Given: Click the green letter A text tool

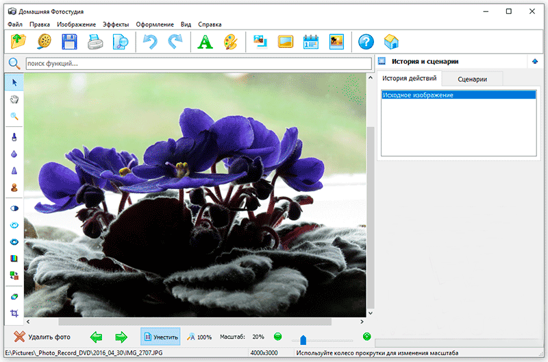Looking at the screenshot, I should 204,42.
